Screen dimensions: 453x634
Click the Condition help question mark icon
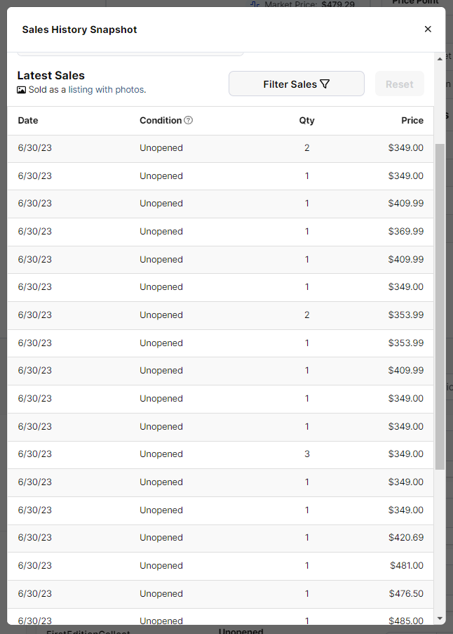pyautogui.click(x=188, y=120)
